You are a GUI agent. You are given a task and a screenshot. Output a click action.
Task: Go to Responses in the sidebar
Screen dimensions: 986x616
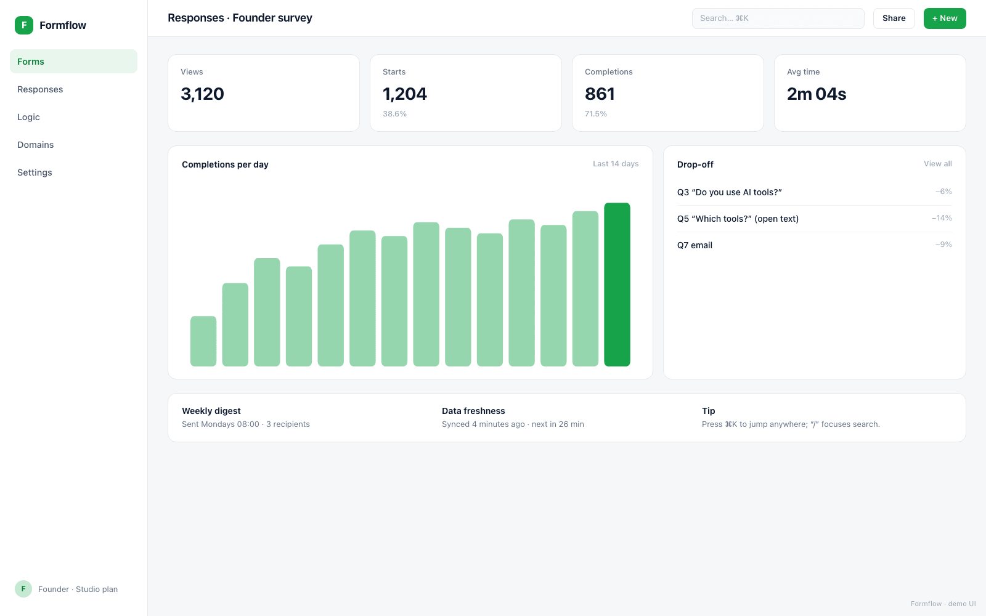coord(73,89)
